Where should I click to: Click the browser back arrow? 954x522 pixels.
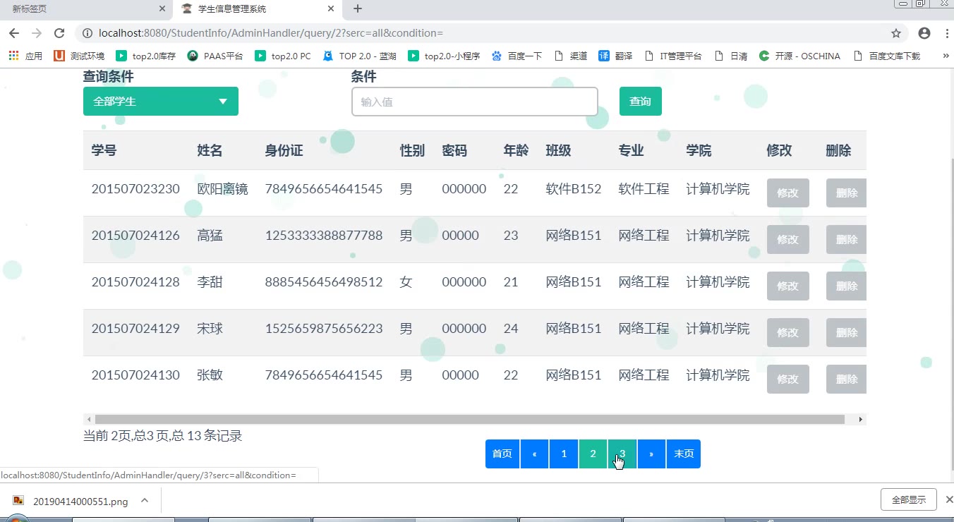14,33
